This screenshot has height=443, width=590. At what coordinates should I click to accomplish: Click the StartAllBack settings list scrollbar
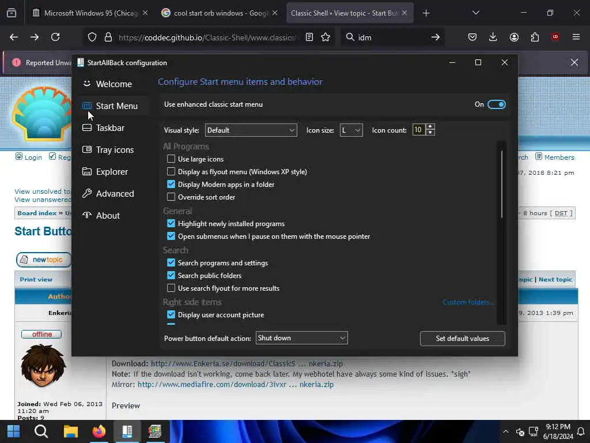coord(502,184)
